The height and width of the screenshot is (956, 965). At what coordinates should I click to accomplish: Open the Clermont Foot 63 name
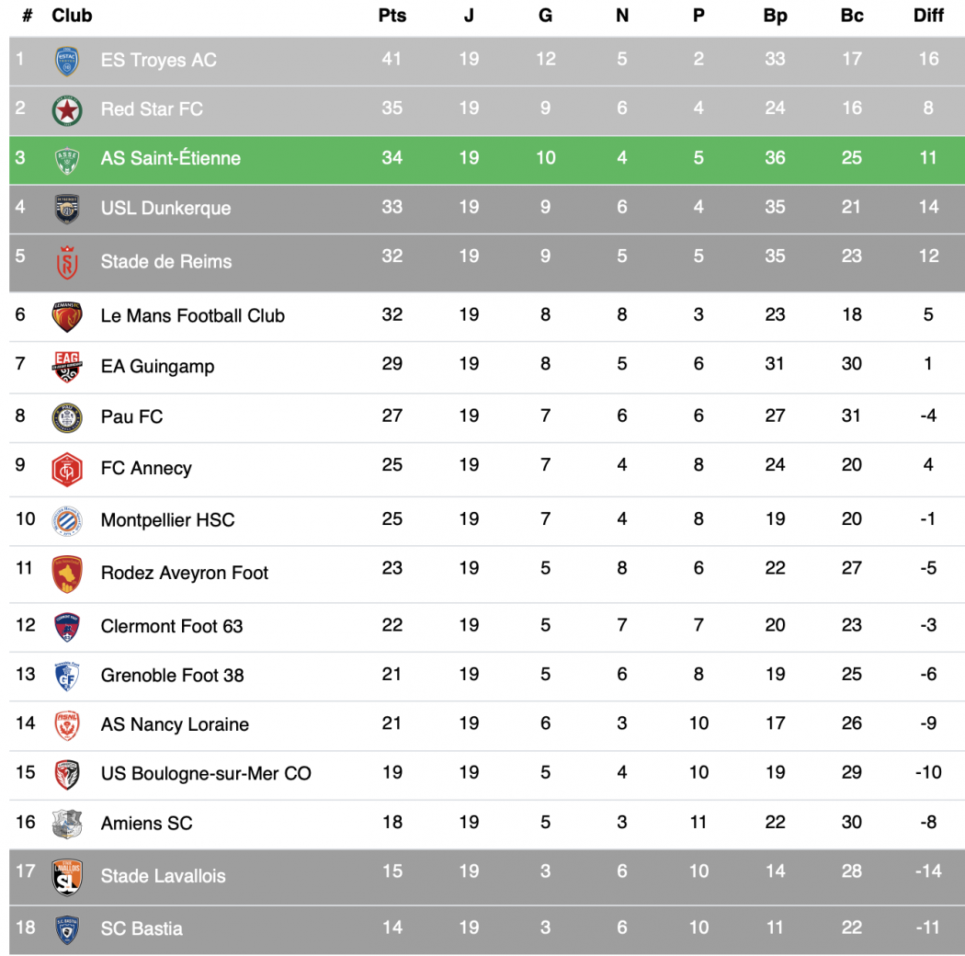[x=172, y=626]
